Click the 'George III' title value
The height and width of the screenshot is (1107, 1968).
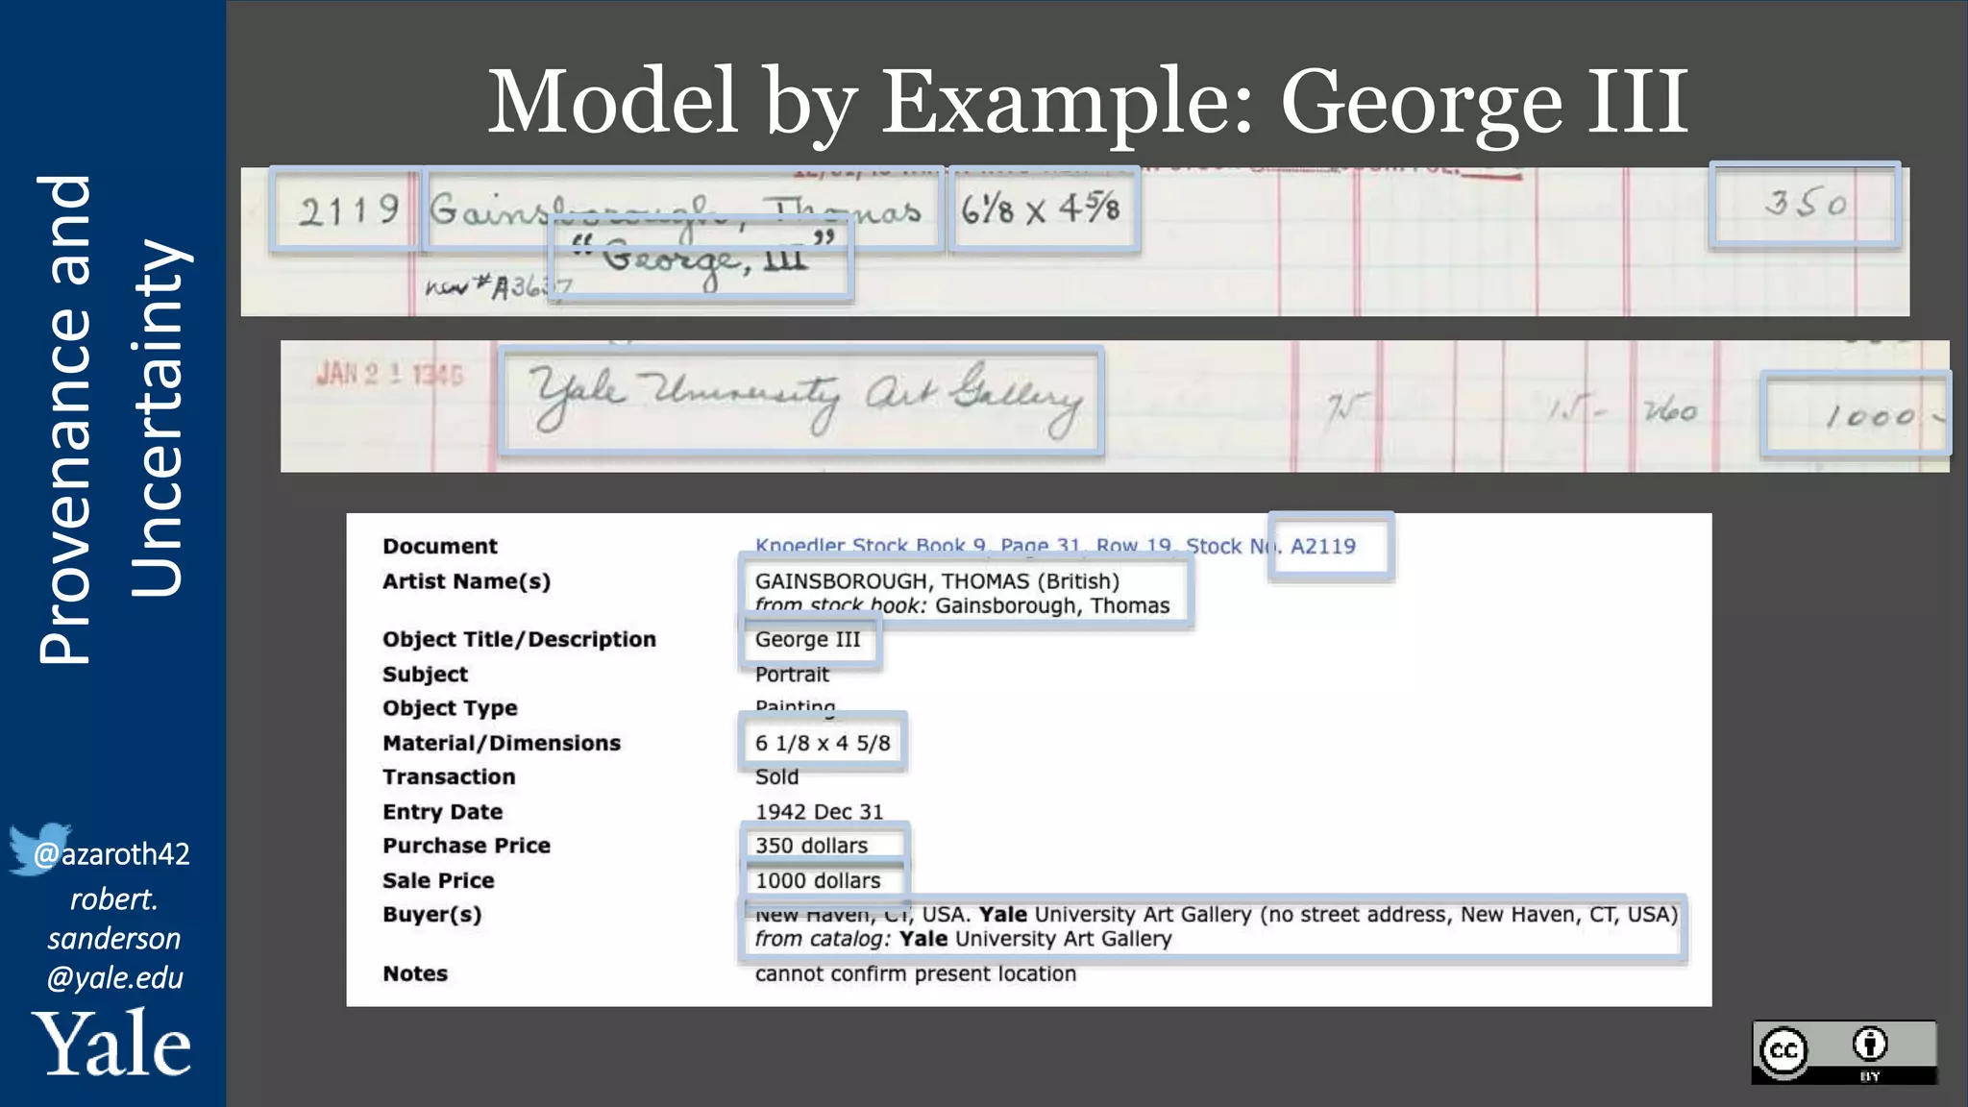pyautogui.click(x=808, y=639)
